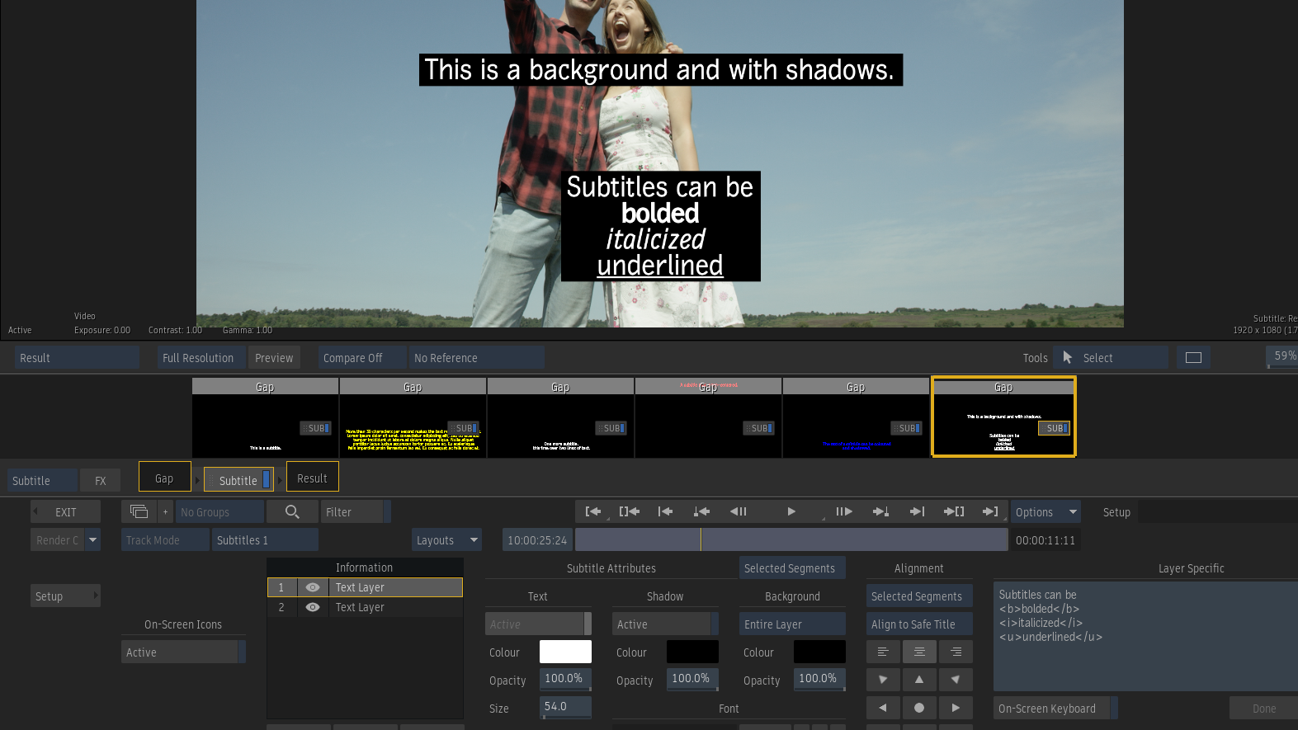Switch to the FX tab

(x=101, y=480)
